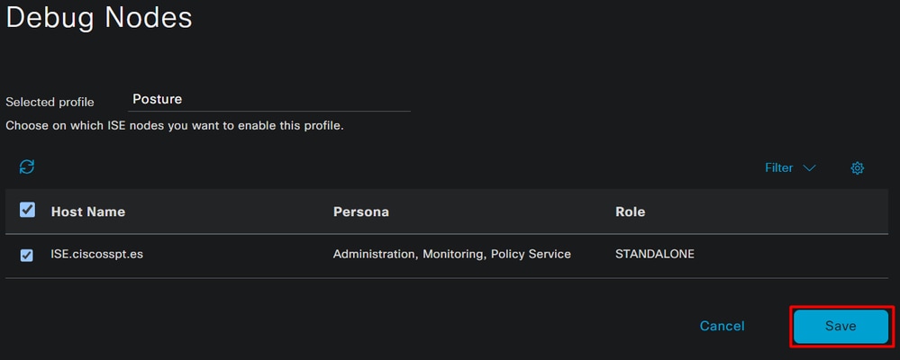
Task: Sort by the Host Name column
Action: [87, 212]
